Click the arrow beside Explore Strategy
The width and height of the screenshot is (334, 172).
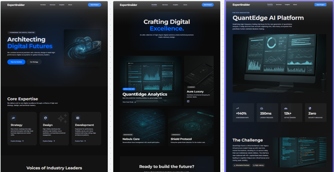pos(23,141)
